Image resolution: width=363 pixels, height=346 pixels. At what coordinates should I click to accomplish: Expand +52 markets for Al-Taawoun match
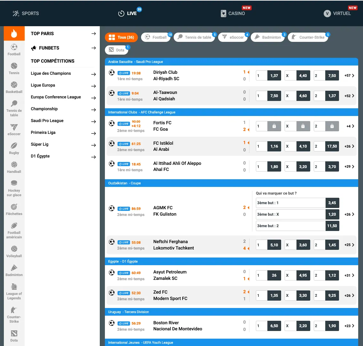point(349,96)
